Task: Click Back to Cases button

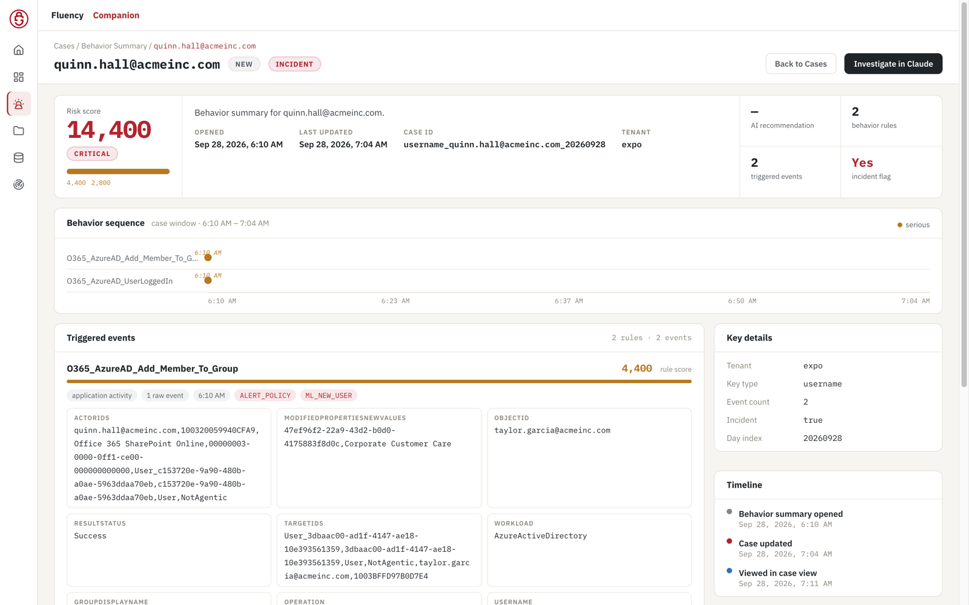Action: (x=801, y=64)
